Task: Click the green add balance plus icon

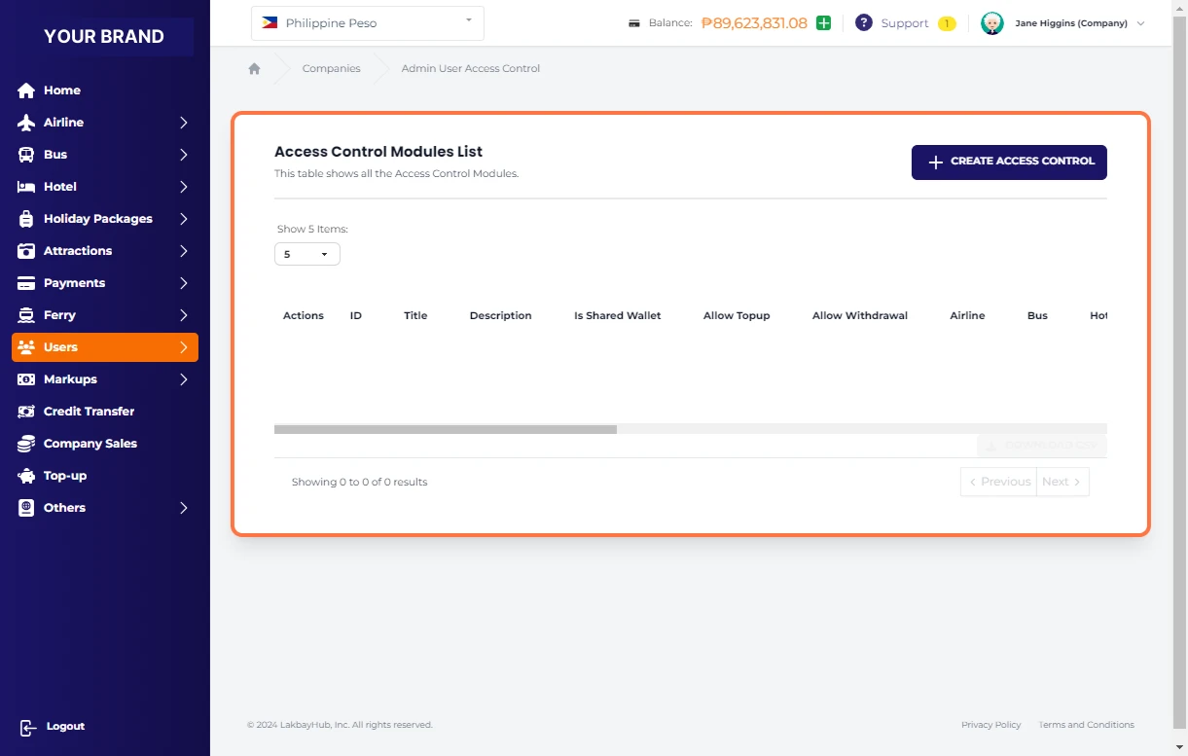Action: pos(823,23)
